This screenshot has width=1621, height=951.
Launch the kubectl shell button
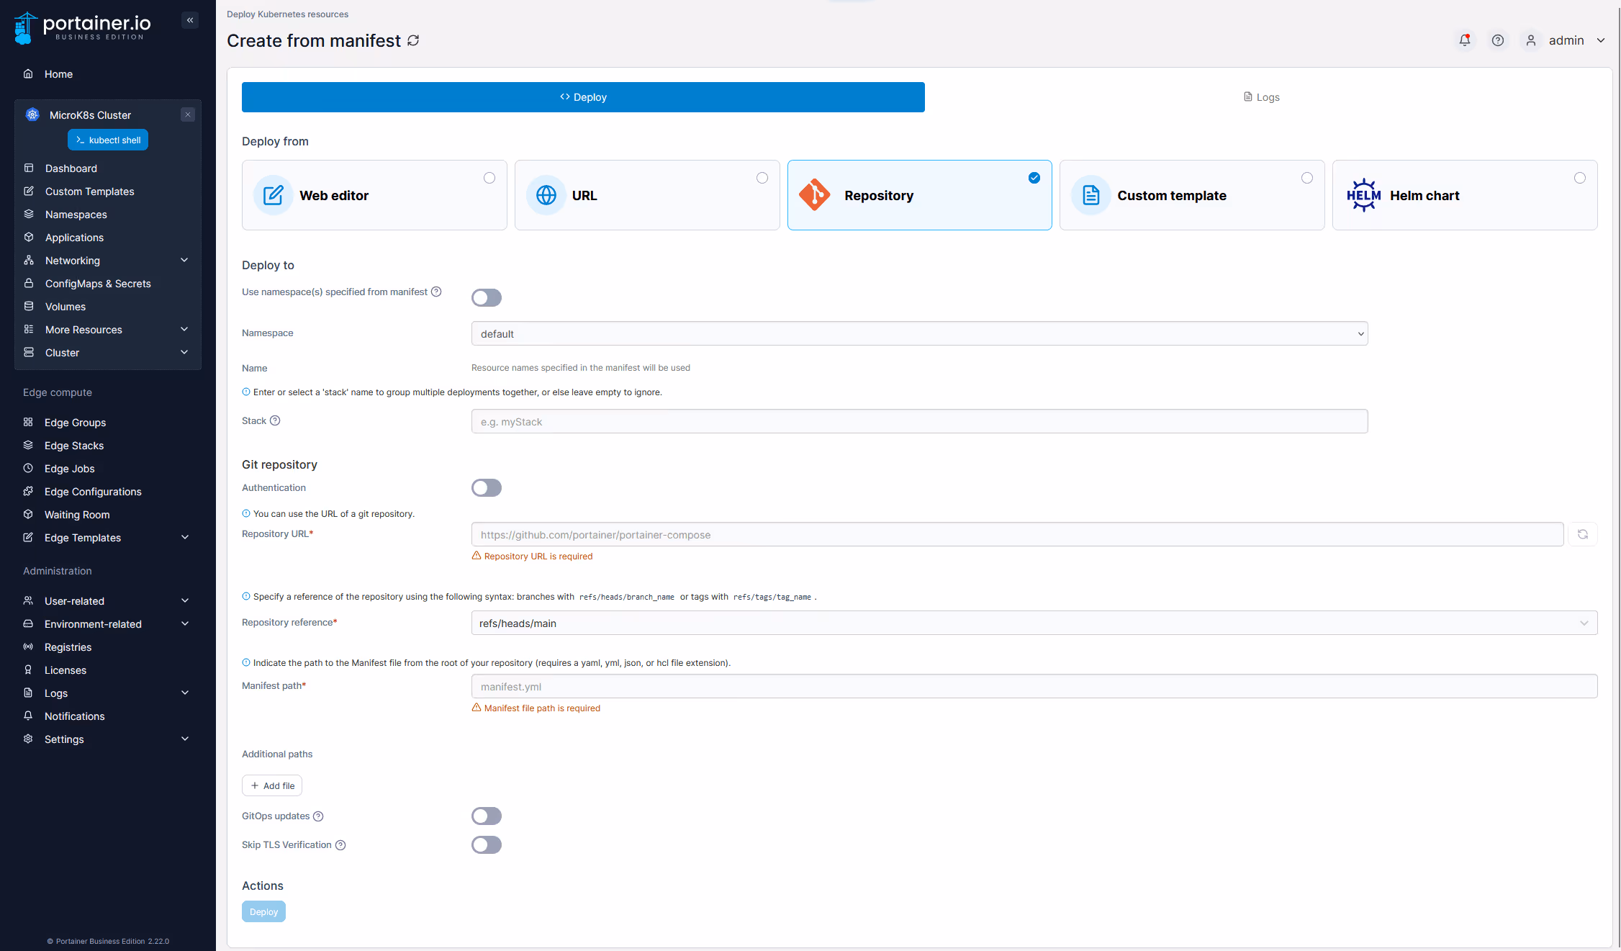(108, 140)
